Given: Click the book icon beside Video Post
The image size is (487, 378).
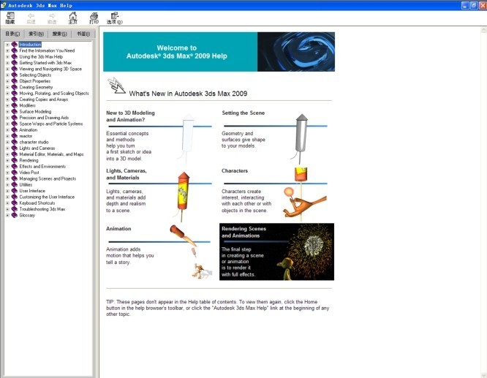Looking at the screenshot, I should coord(15,173).
